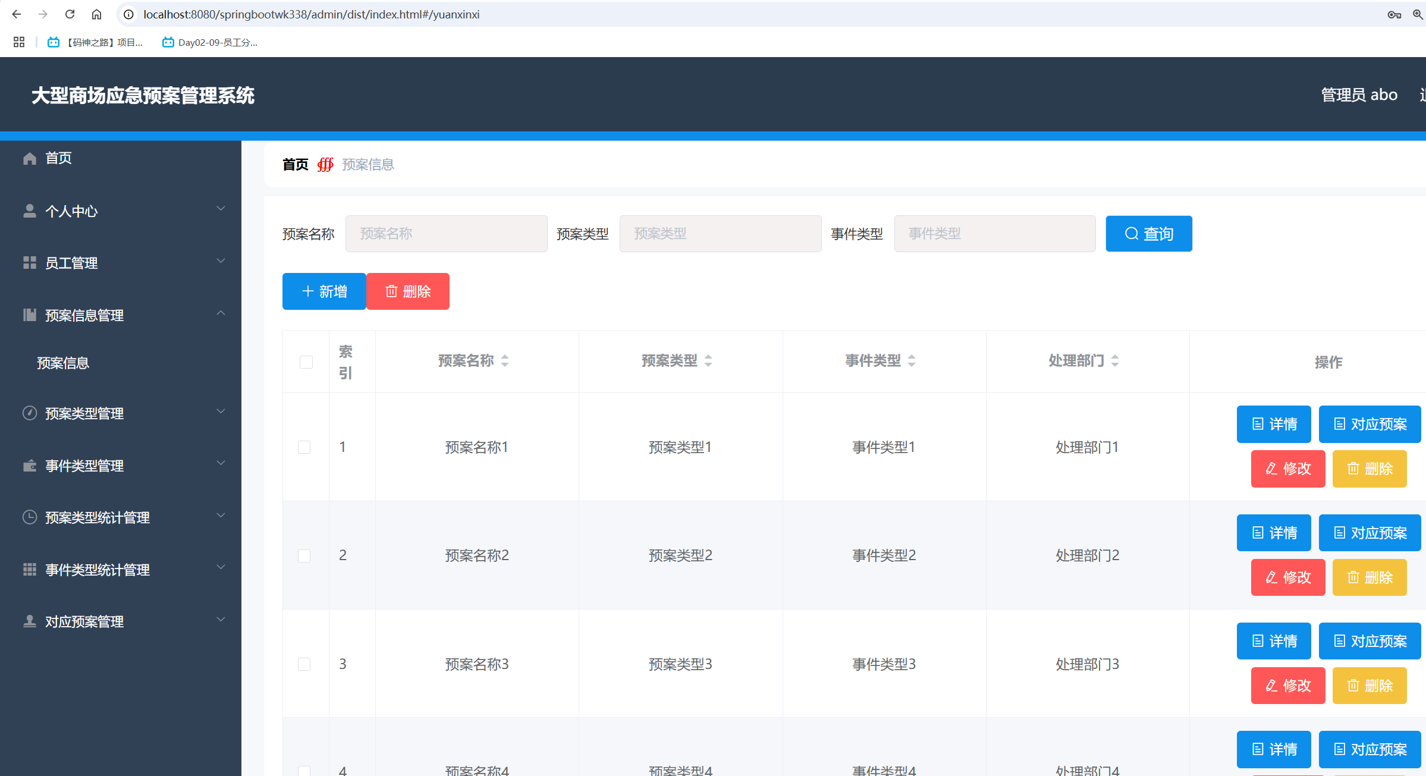Click the person icon beside 个人中心
Screen dimensions: 1426x776
click(30, 211)
